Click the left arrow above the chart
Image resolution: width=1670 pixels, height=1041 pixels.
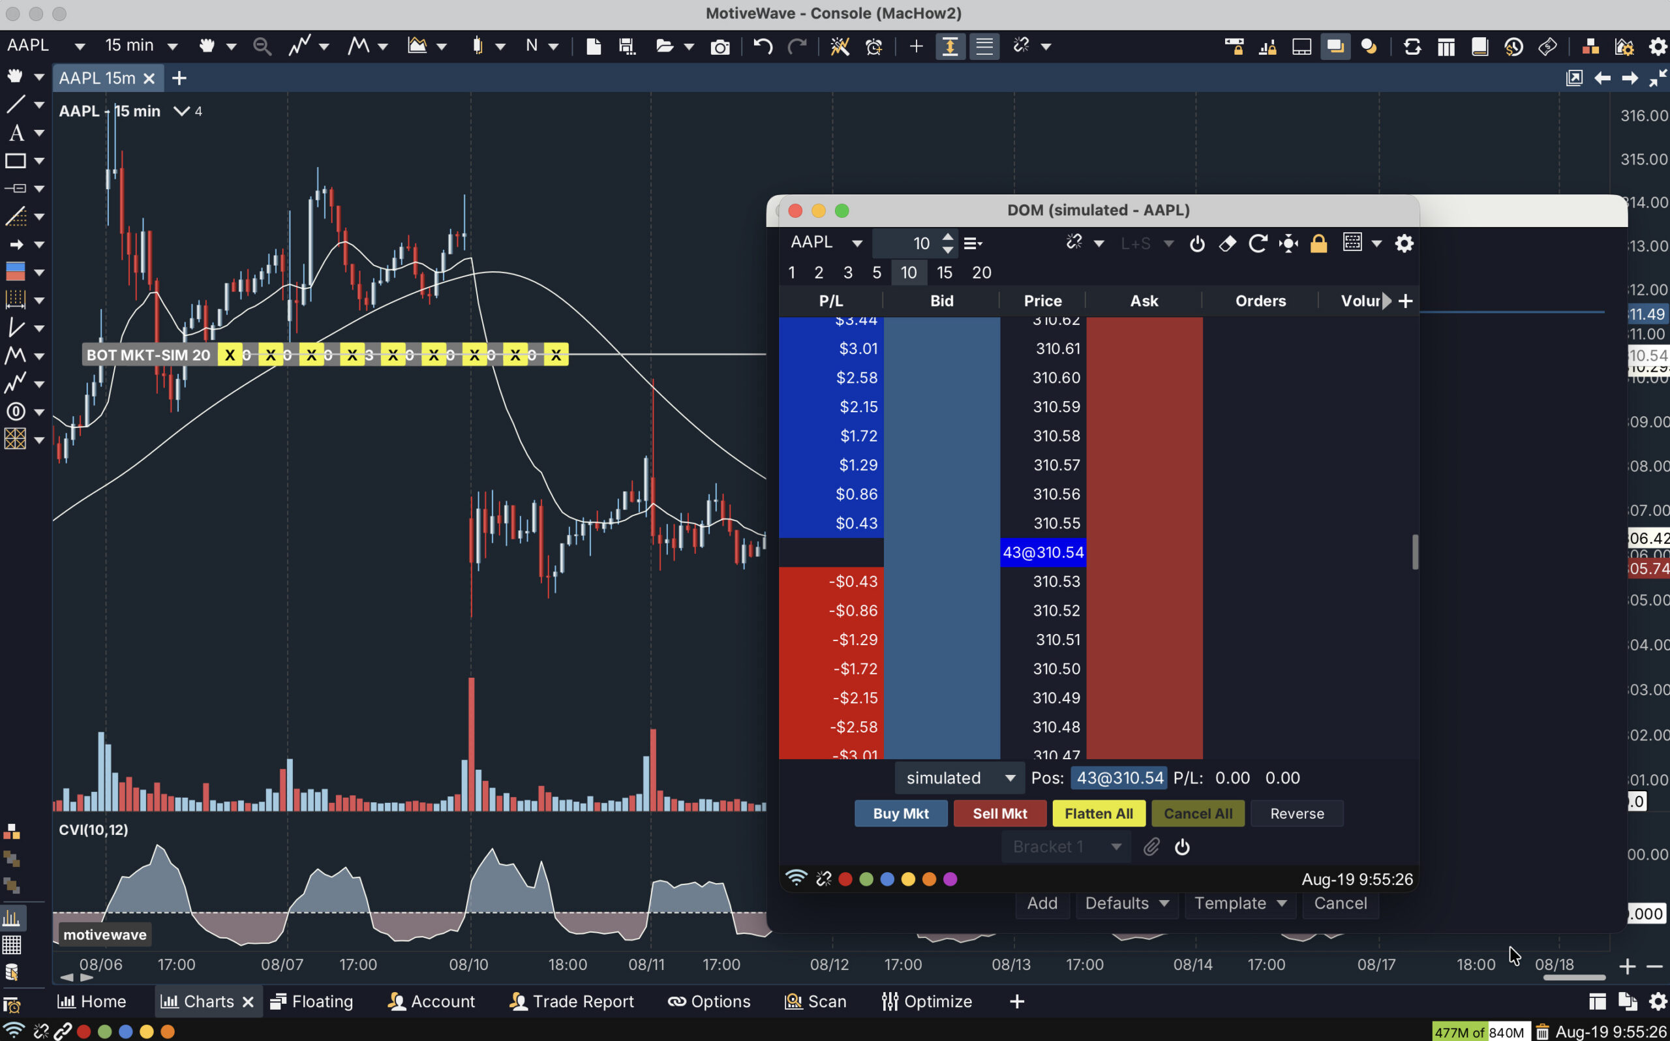click(1602, 78)
